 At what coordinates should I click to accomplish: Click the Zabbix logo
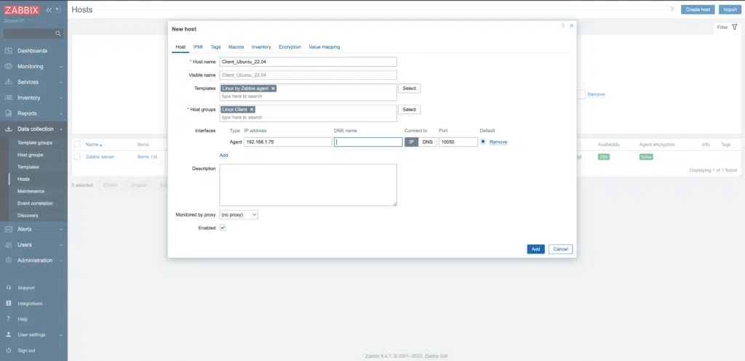[21, 10]
